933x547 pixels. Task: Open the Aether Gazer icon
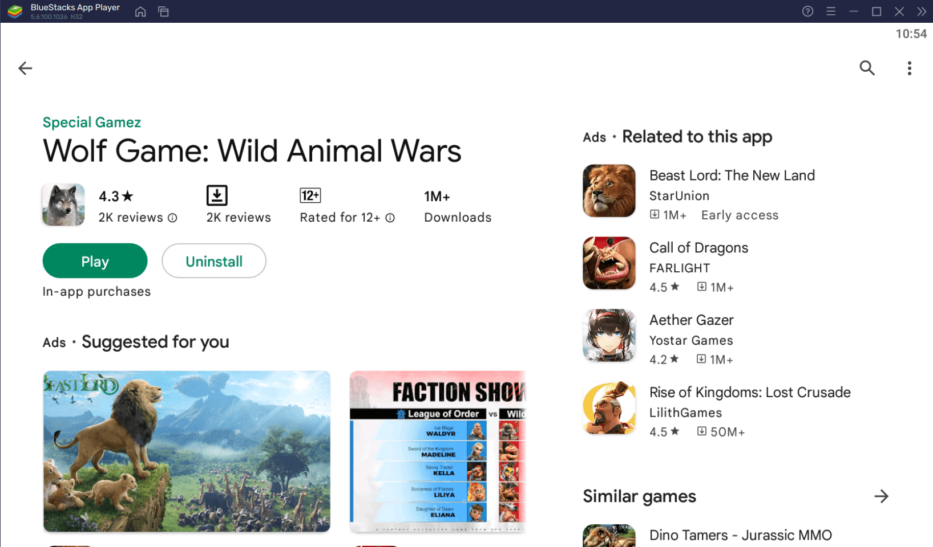(x=609, y=336)
